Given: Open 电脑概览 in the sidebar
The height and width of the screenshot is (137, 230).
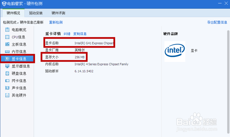Looking at the screenshot, I should [x=17, y=30].
